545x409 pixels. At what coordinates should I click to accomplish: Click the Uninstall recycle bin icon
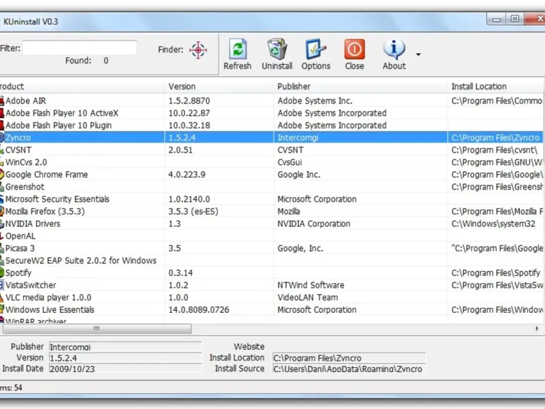[x=277, y=49]
